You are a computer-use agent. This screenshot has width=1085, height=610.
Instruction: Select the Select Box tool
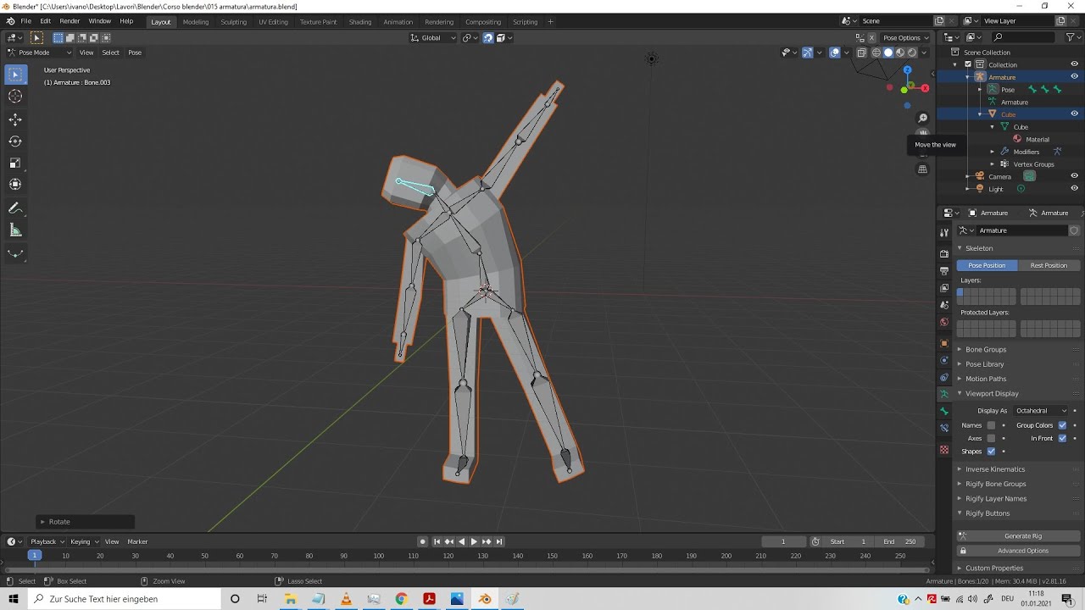click(15, 75)
